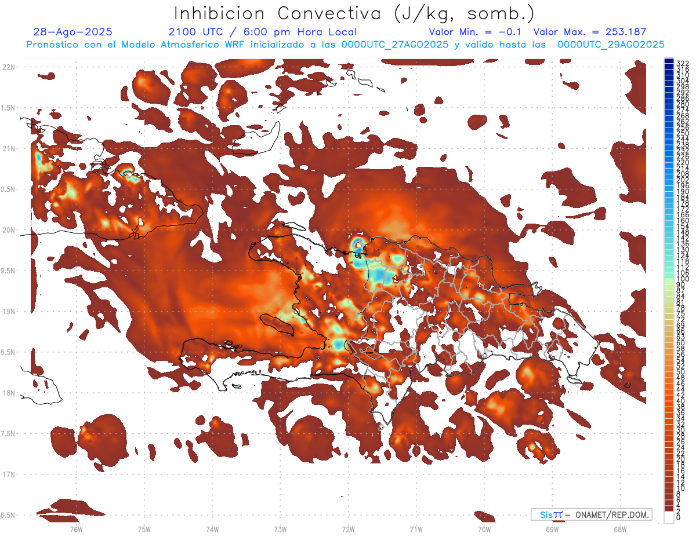Screen dimensions: 696x537
Task: Click the '73W' longitude label
Action: [x=280, y=529]
